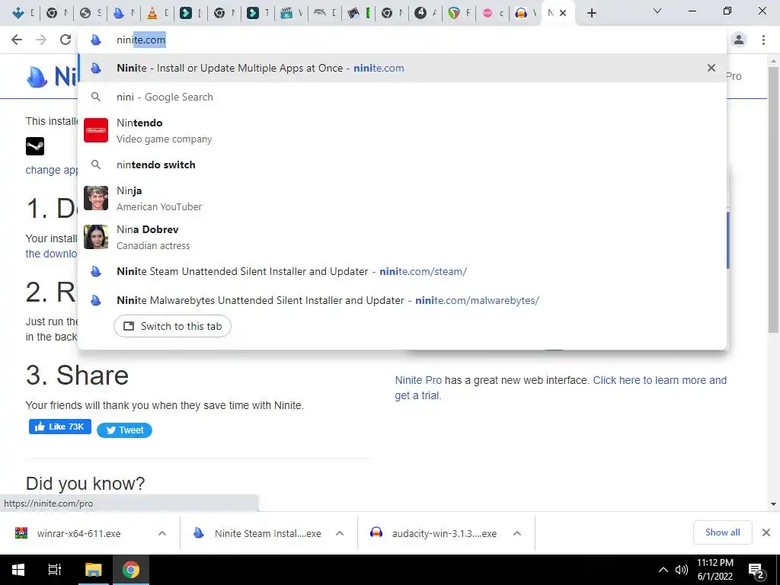Click the red Nintendo logo thumbnail
Image resolution: width=780 pixels, height=585 pixels.
tap(96, 130)
